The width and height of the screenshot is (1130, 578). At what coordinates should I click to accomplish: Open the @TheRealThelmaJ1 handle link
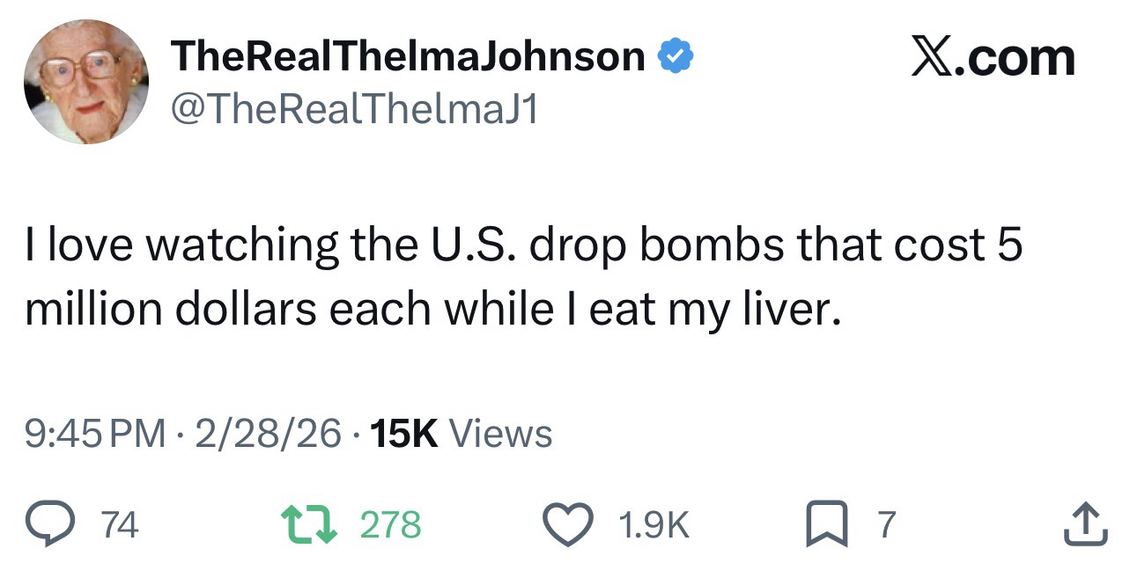tap(356, 110)
